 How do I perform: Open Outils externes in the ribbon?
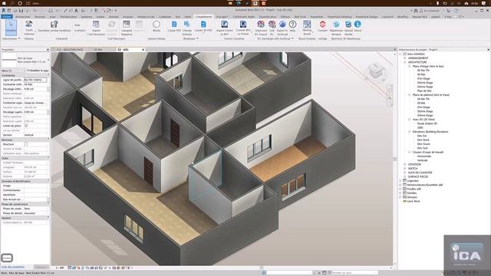click(29, 28)
